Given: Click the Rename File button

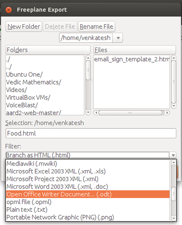Looking at the screenshot, I should 96,26.
